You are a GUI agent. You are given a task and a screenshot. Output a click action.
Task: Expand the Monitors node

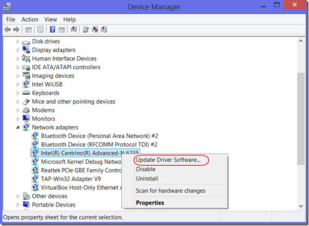[x=18, y=119]
